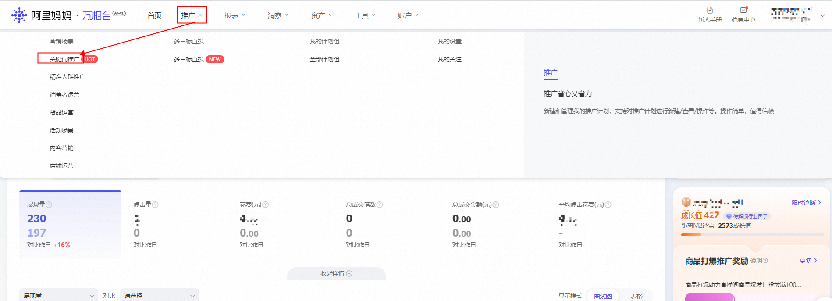The height and width of the screenshot is (301, 832).
Task: Select 店铺运营 menu entry
Action: pyautogui.click(x=61, y=166)
